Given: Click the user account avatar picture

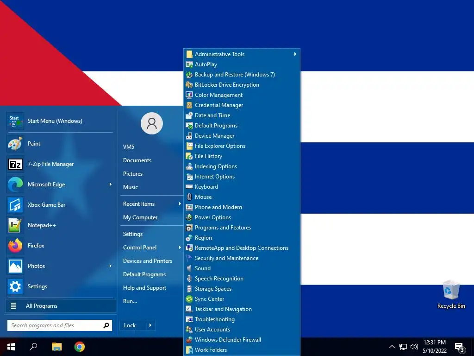Looking at the screenshot, I should (152, 123).
